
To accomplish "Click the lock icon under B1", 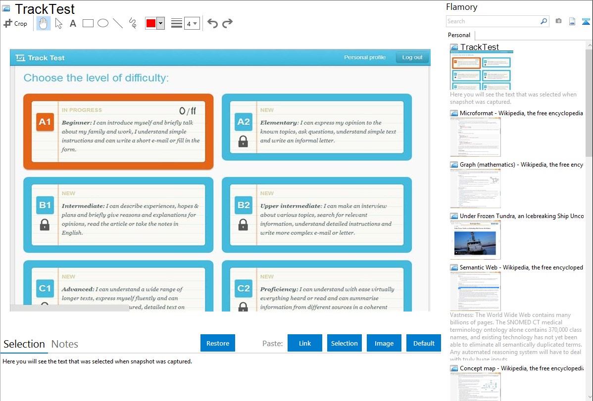I will coord(45,224).
